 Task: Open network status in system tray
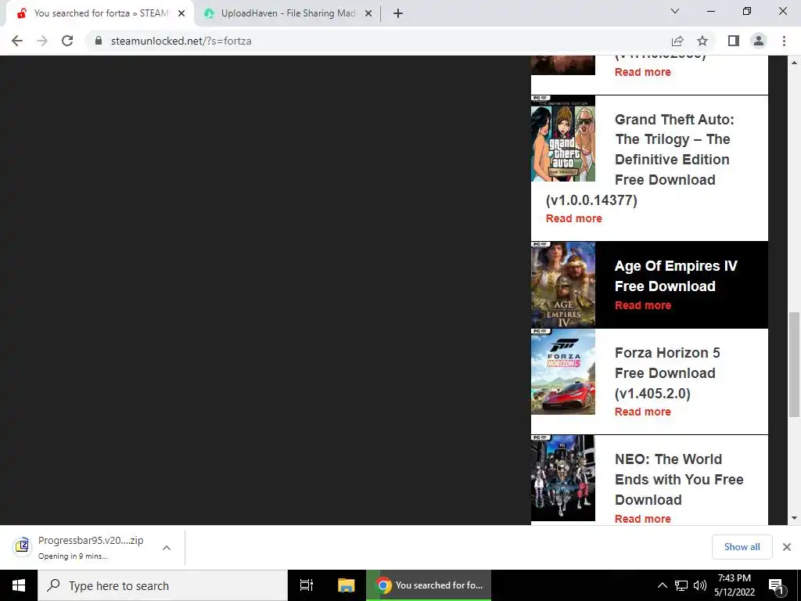(x=681, y=585)
